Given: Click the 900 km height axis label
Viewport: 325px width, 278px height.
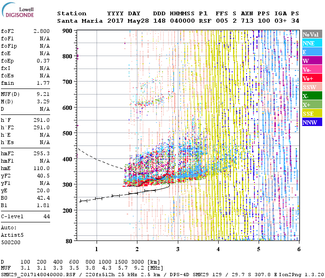Looking at the screenshot, I should pos(67,31).
